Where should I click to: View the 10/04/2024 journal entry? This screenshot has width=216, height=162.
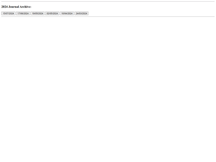click(67, 13)
